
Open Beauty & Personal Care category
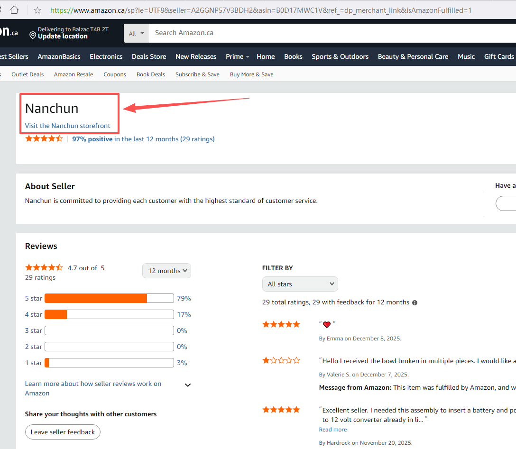[413, 56]
